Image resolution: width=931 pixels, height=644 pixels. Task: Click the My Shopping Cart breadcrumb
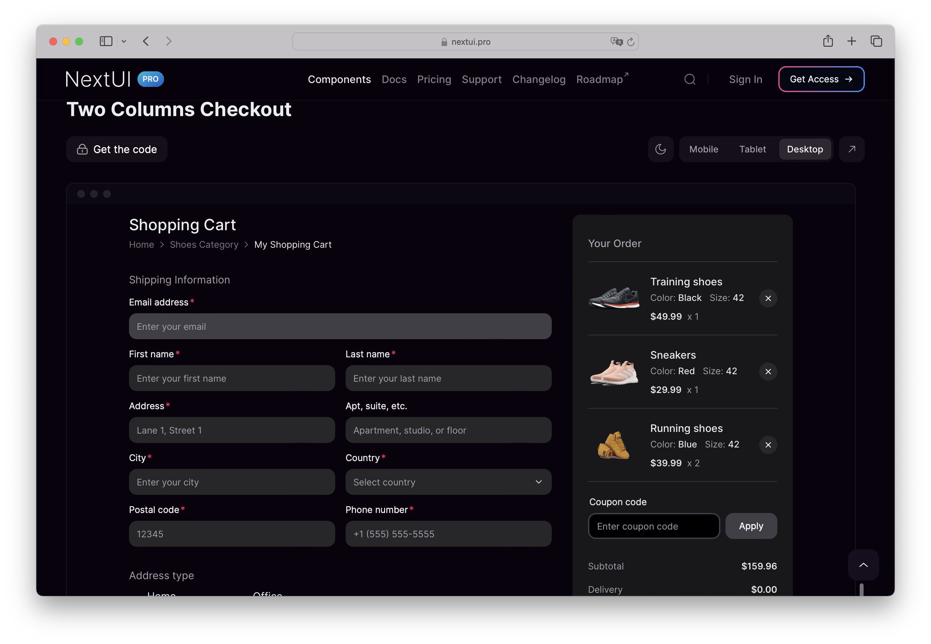(x=293, y=244)
